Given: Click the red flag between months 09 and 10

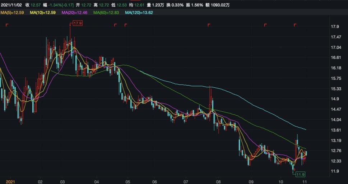Looking at the screenshot, I should coord(265,25).
